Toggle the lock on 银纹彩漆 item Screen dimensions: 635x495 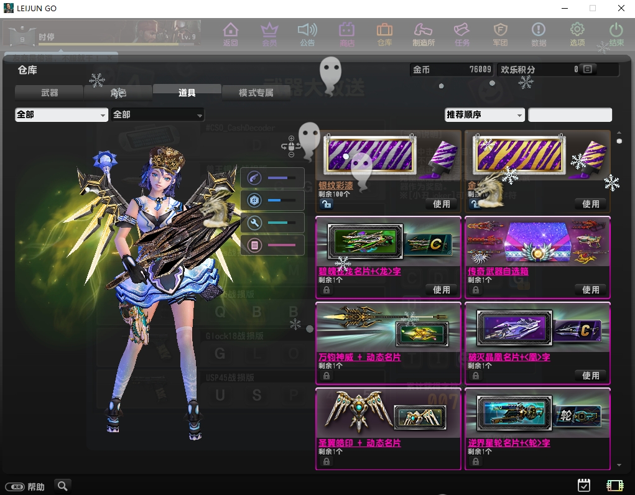(x=326, y=204)
